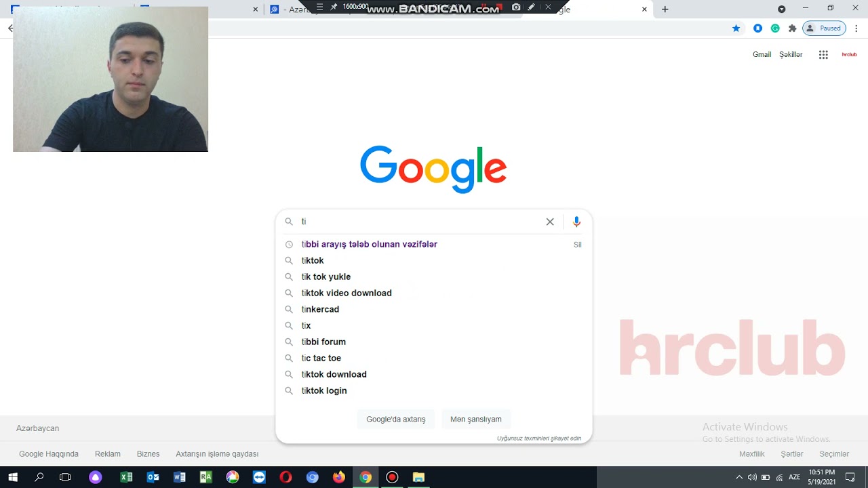Open the Seçimlər settings link
868x488 pixels.
click(834, 454)
